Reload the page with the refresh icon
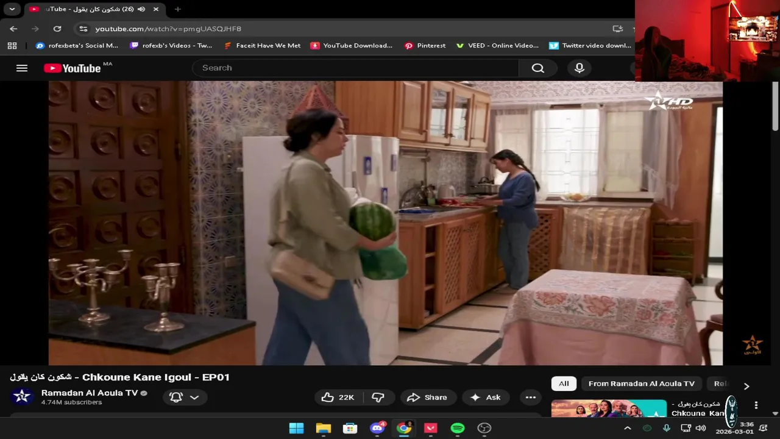This screenshot has width=780, height=439. coord(57,29)
